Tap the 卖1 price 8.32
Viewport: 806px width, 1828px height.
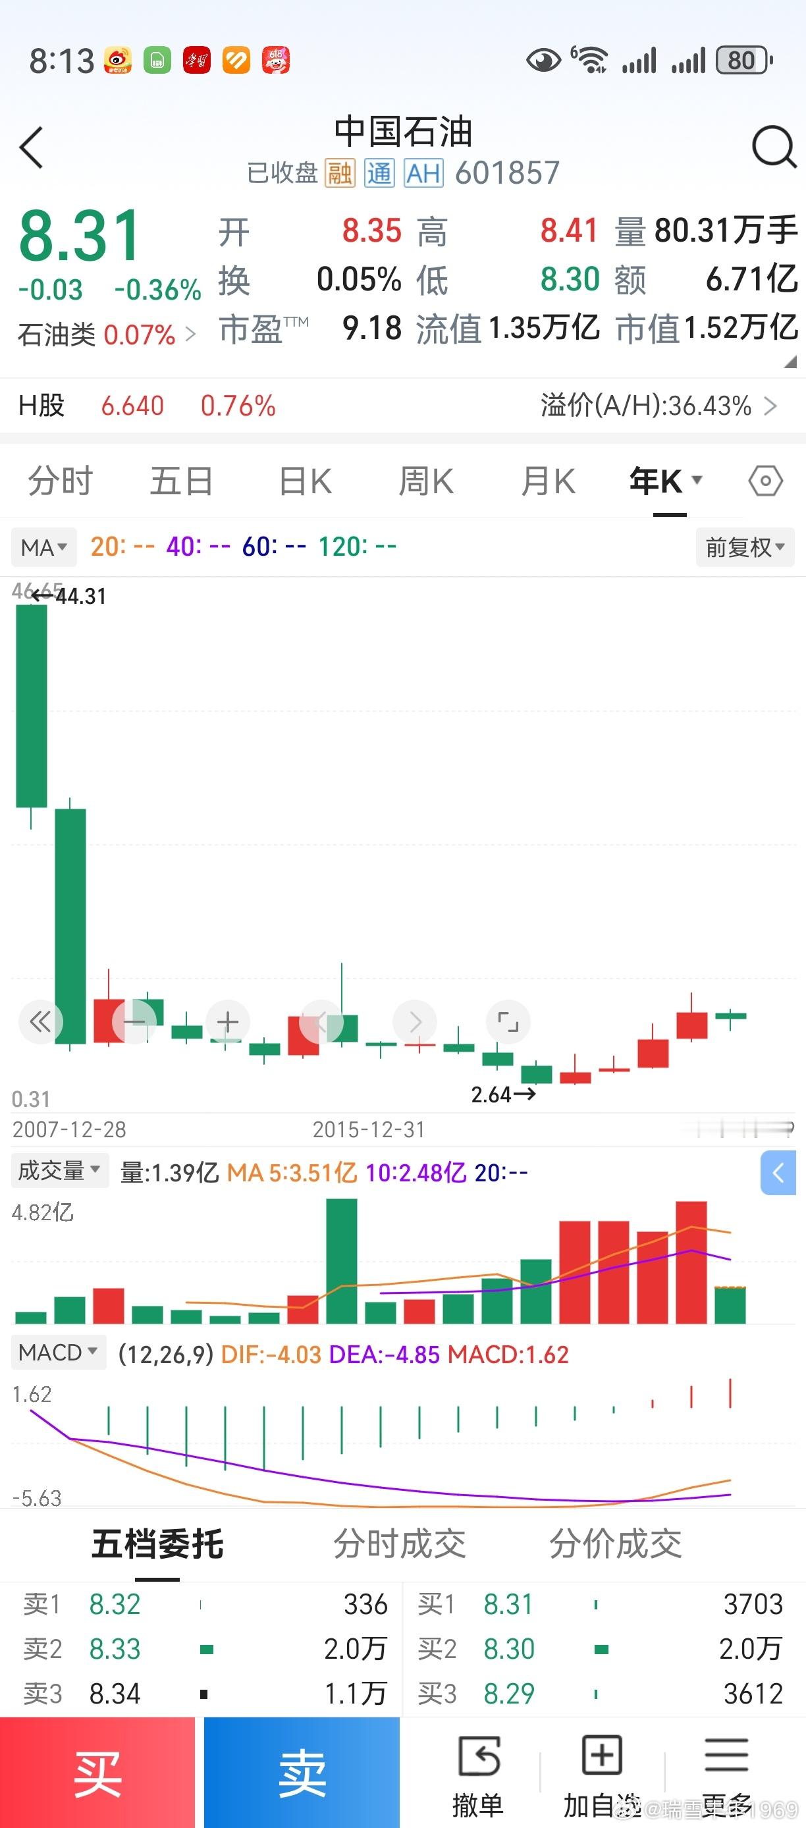tap(115, 1605)
